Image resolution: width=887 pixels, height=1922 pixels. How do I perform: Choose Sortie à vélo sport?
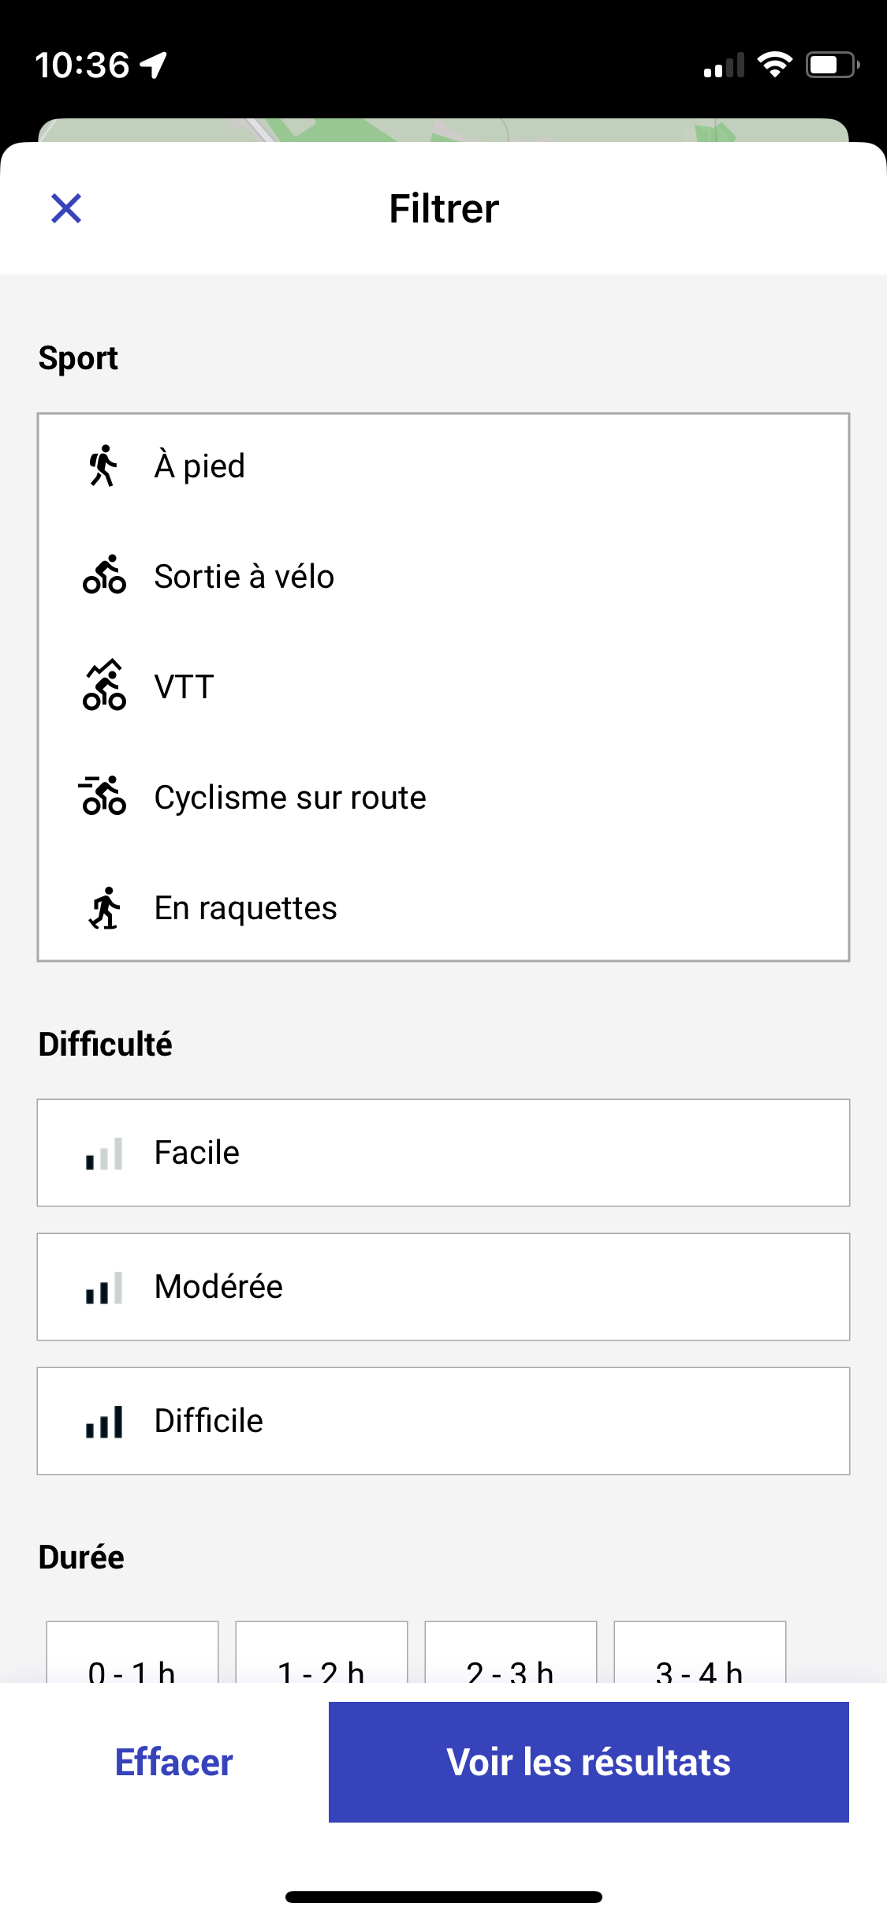click(x=443, y=577)
